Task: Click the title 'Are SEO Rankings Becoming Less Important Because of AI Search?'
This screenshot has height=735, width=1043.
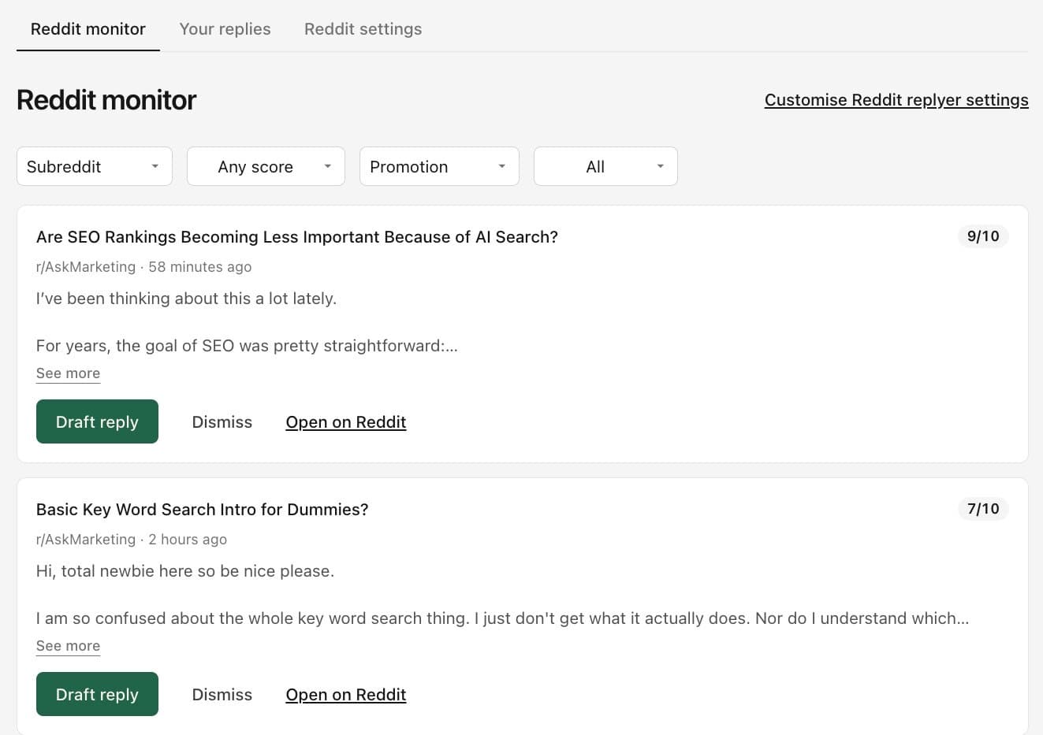Action: point(297,237)
